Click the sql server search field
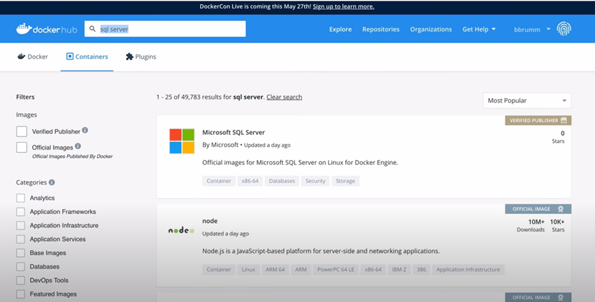Screen dimensions: 595x302 [165, 29]
